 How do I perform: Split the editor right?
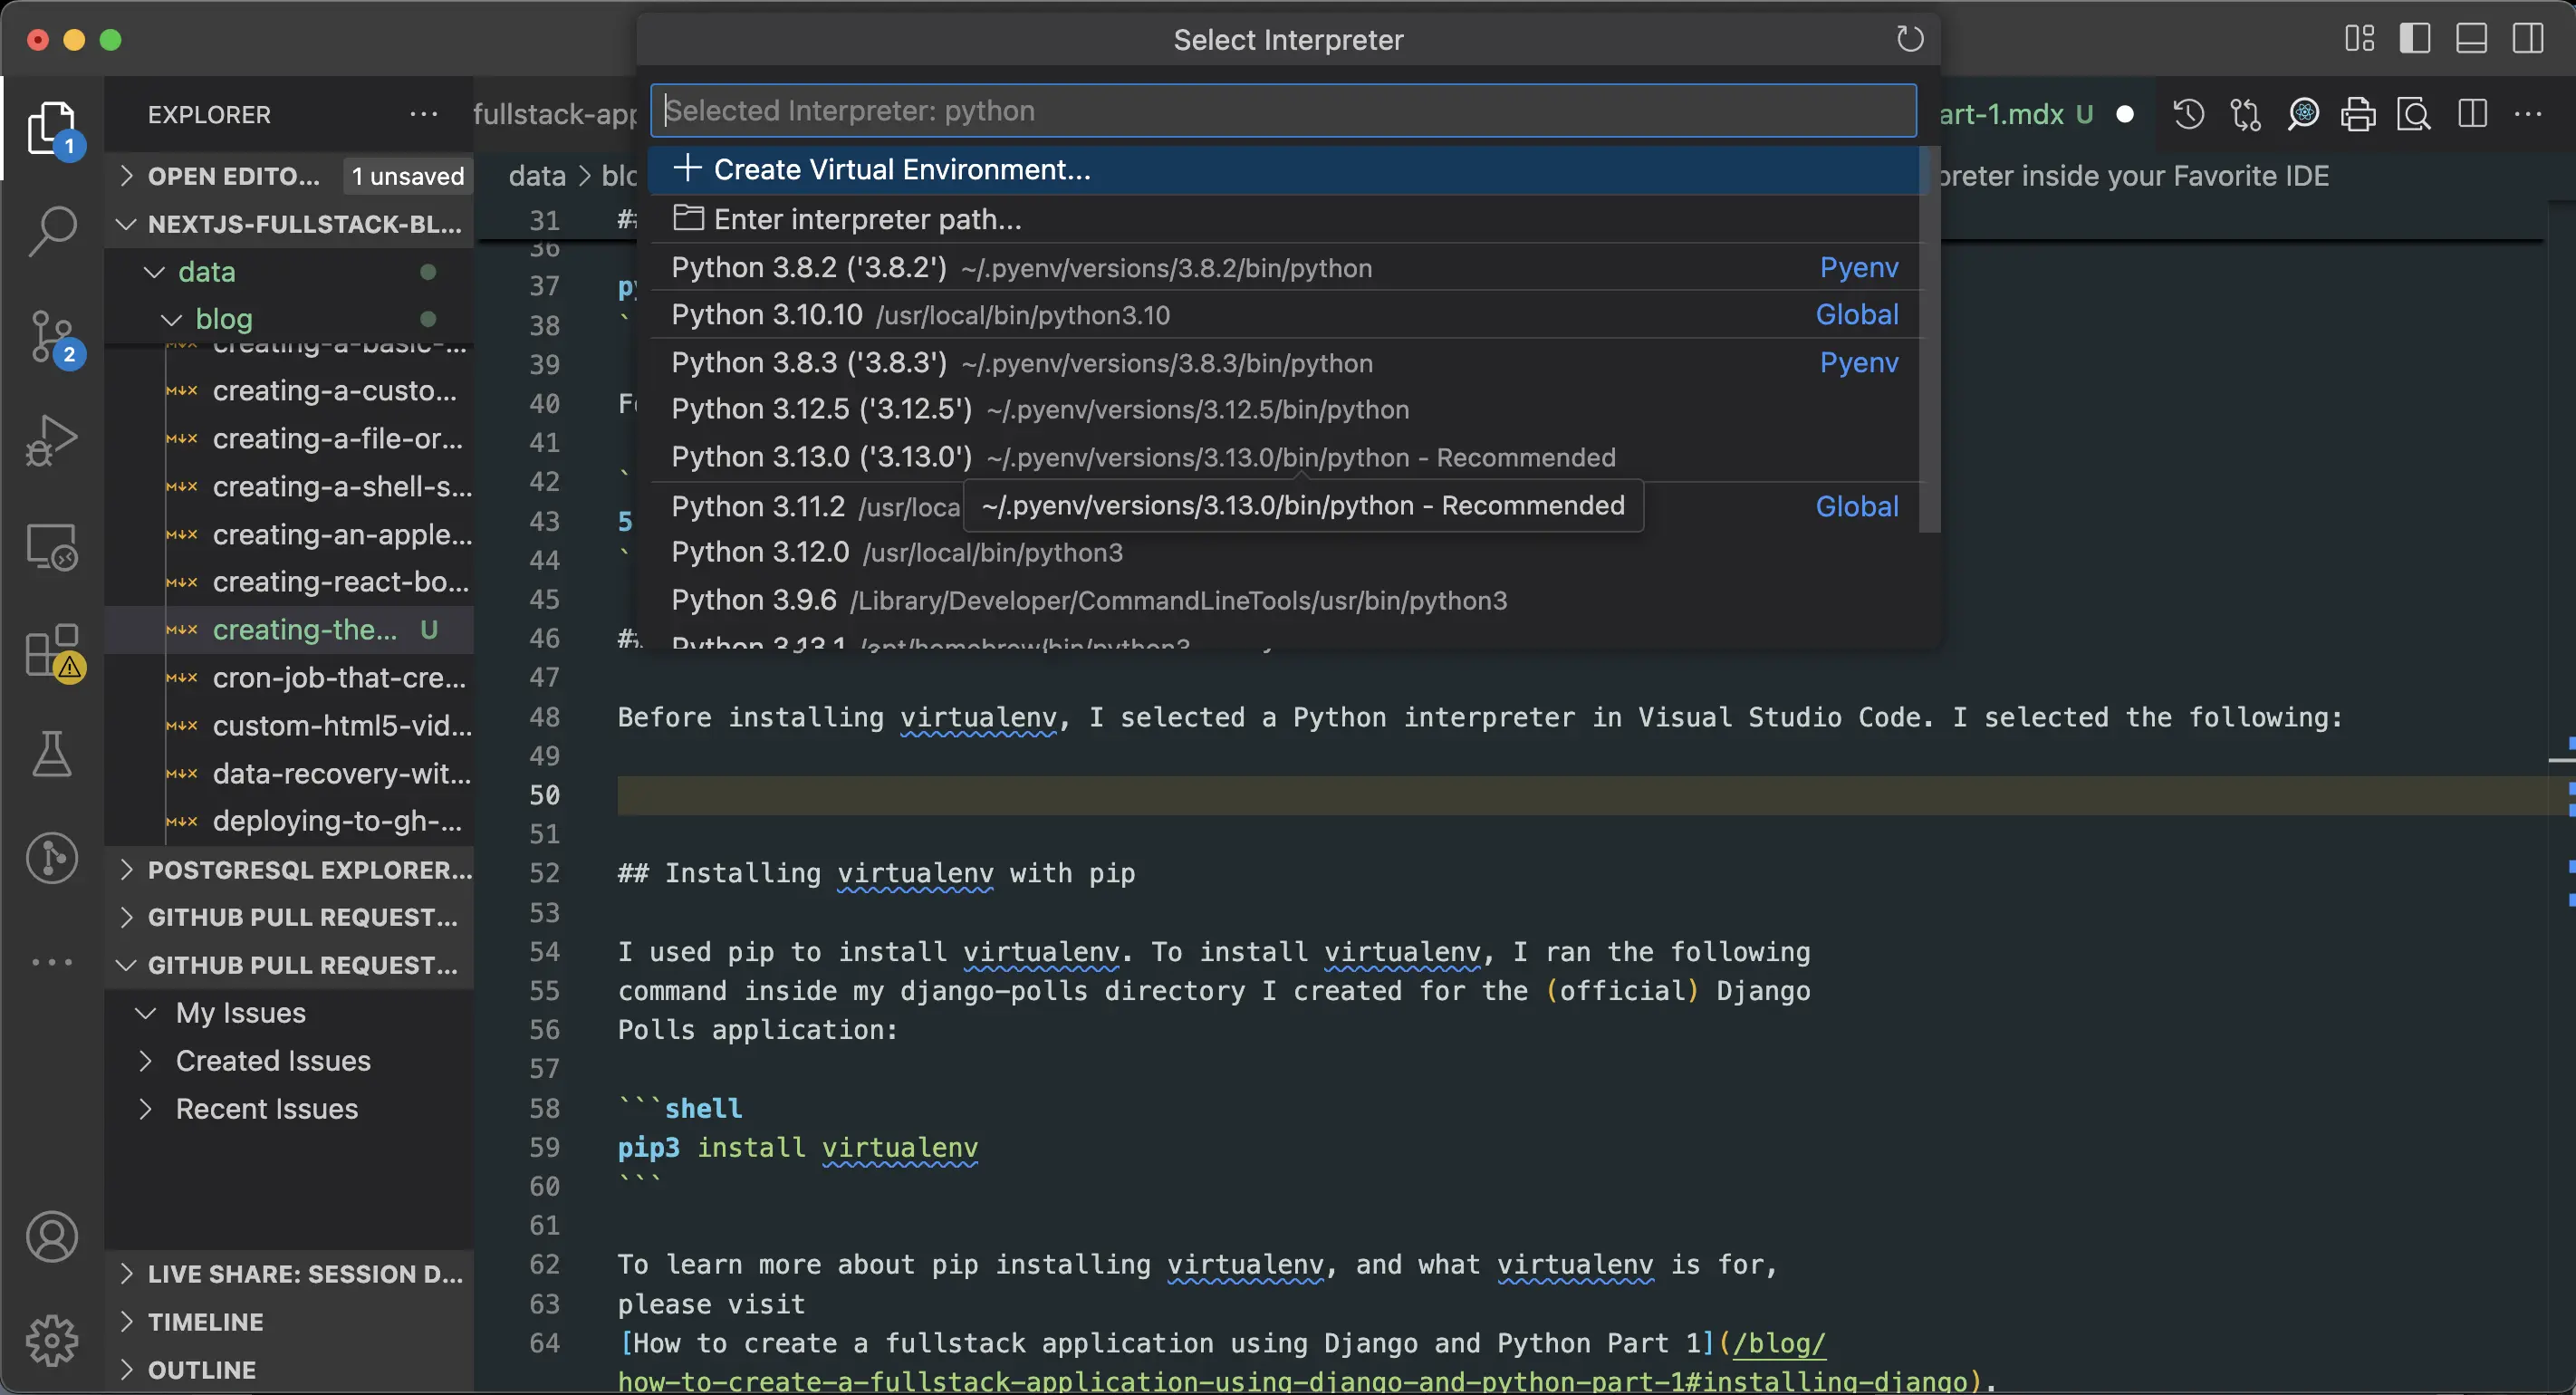(2472, 114)
